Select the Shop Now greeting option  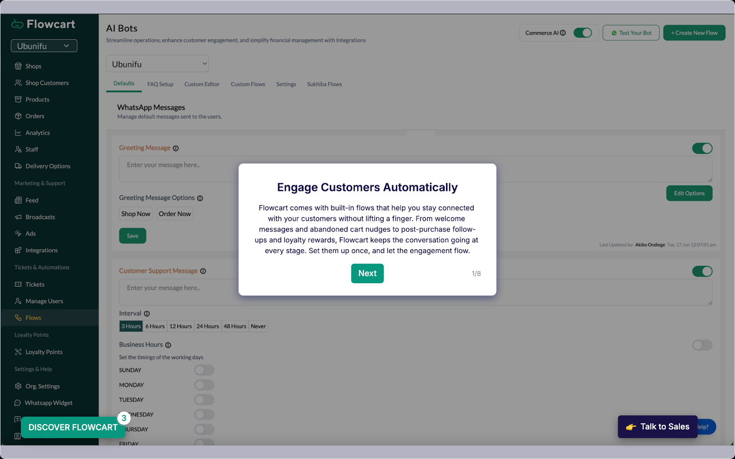pos(136,214)
